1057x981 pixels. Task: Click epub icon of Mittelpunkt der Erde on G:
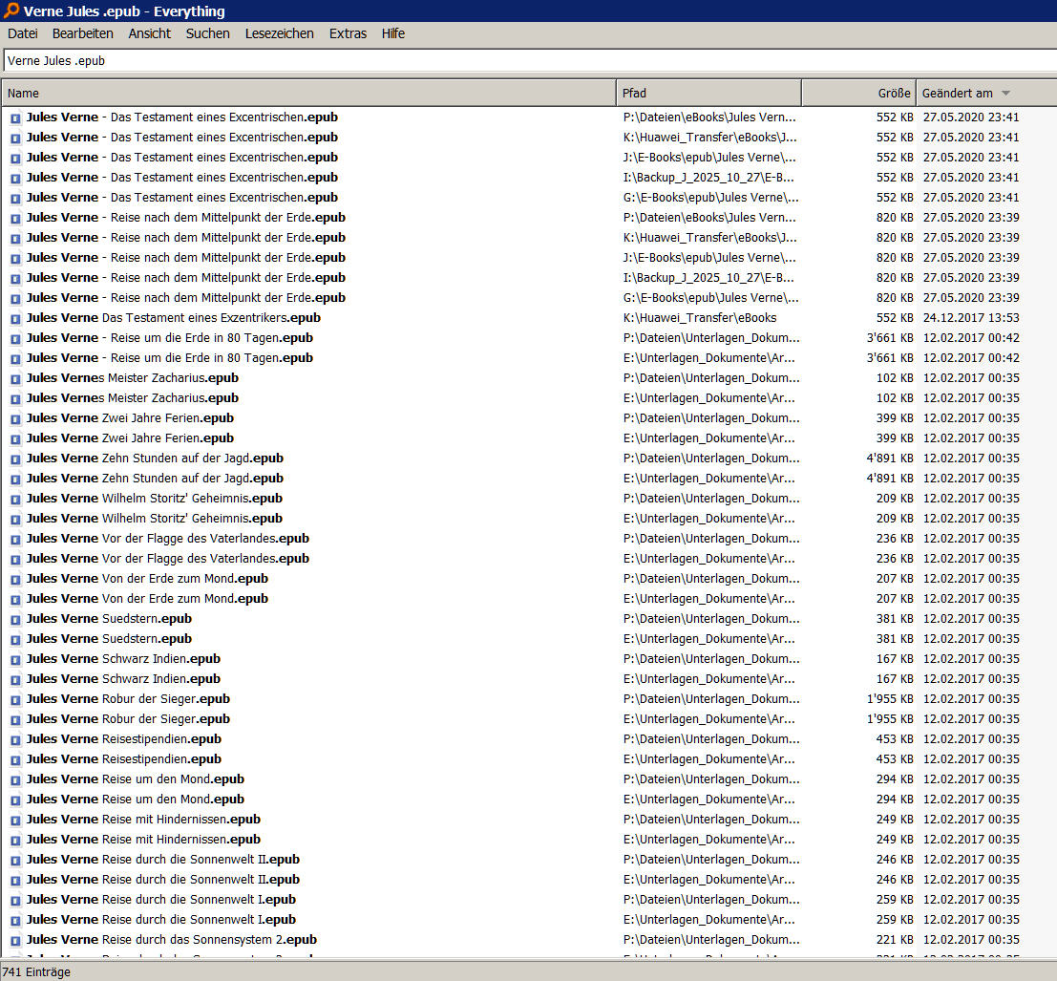pos(15,299)
